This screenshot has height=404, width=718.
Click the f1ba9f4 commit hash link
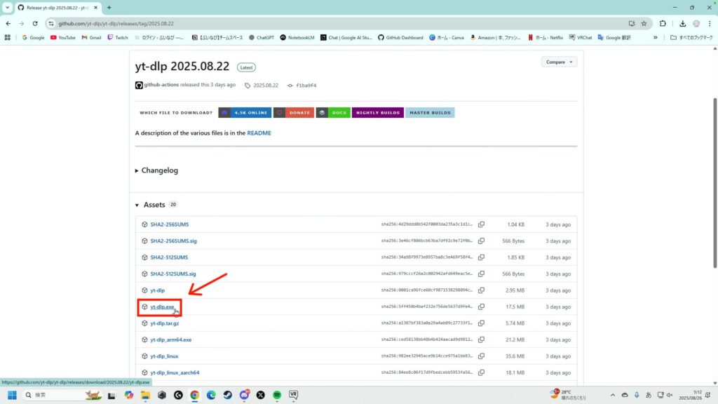(x=306, y=86)
